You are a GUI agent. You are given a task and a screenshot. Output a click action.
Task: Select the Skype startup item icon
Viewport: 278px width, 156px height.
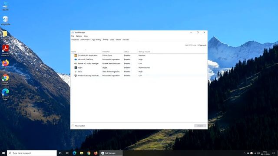(76, 68)
